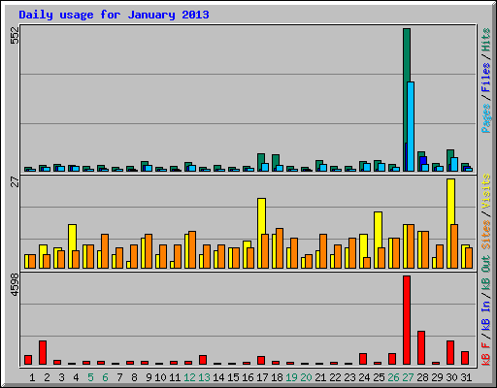Click the green weekend day label 20
The width and height of the screenshot is (497, 388).
click(x=306, y=377)
